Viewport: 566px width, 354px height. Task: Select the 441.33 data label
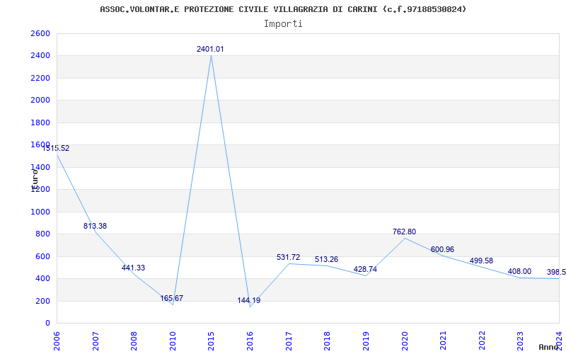tap(133, 268)
